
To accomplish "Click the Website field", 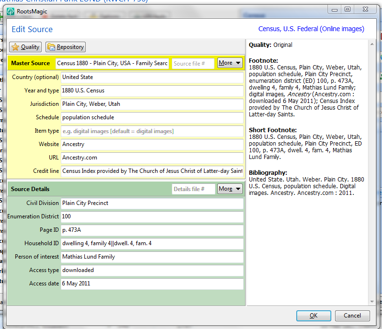I will point(152,144).
